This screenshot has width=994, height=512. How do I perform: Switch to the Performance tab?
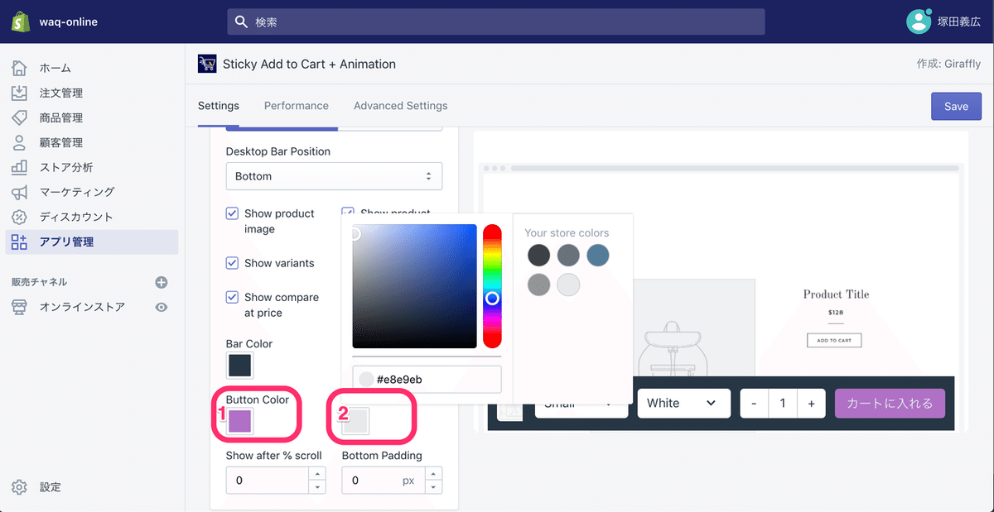coord(297,106)
